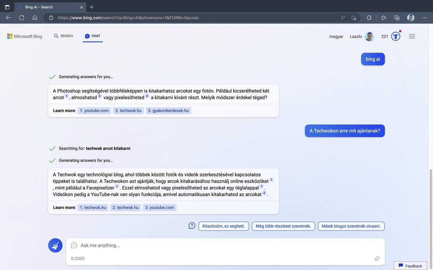433x270 pixels.
Task: Click the 'A Techwokon erre mit ajánlanak?' message
Action: (345, 131)
